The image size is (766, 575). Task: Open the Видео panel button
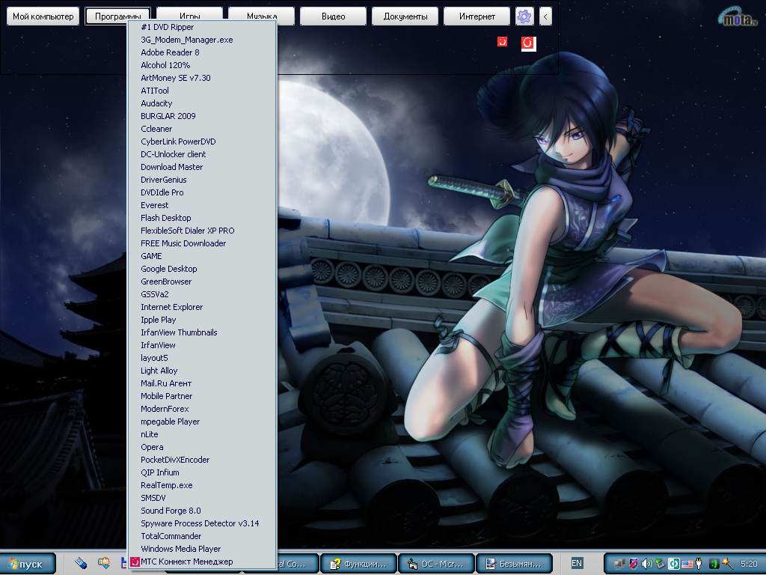pos(333,16)
